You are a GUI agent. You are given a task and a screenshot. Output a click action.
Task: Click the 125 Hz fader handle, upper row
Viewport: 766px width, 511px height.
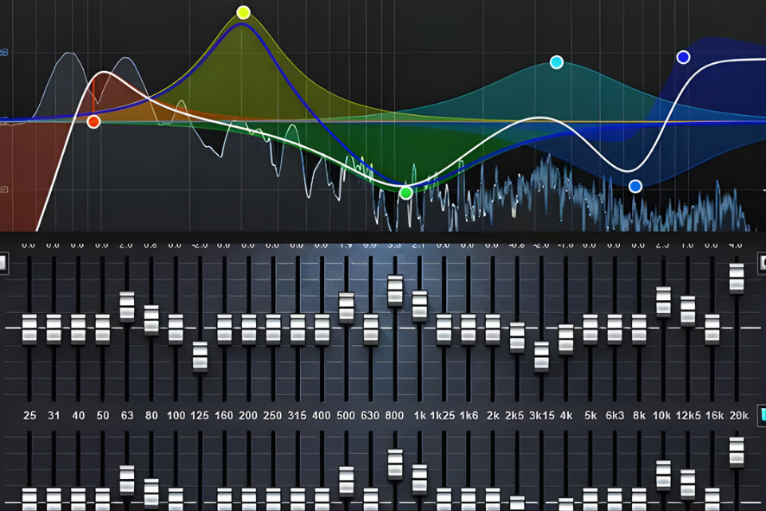tap(200, 356)
